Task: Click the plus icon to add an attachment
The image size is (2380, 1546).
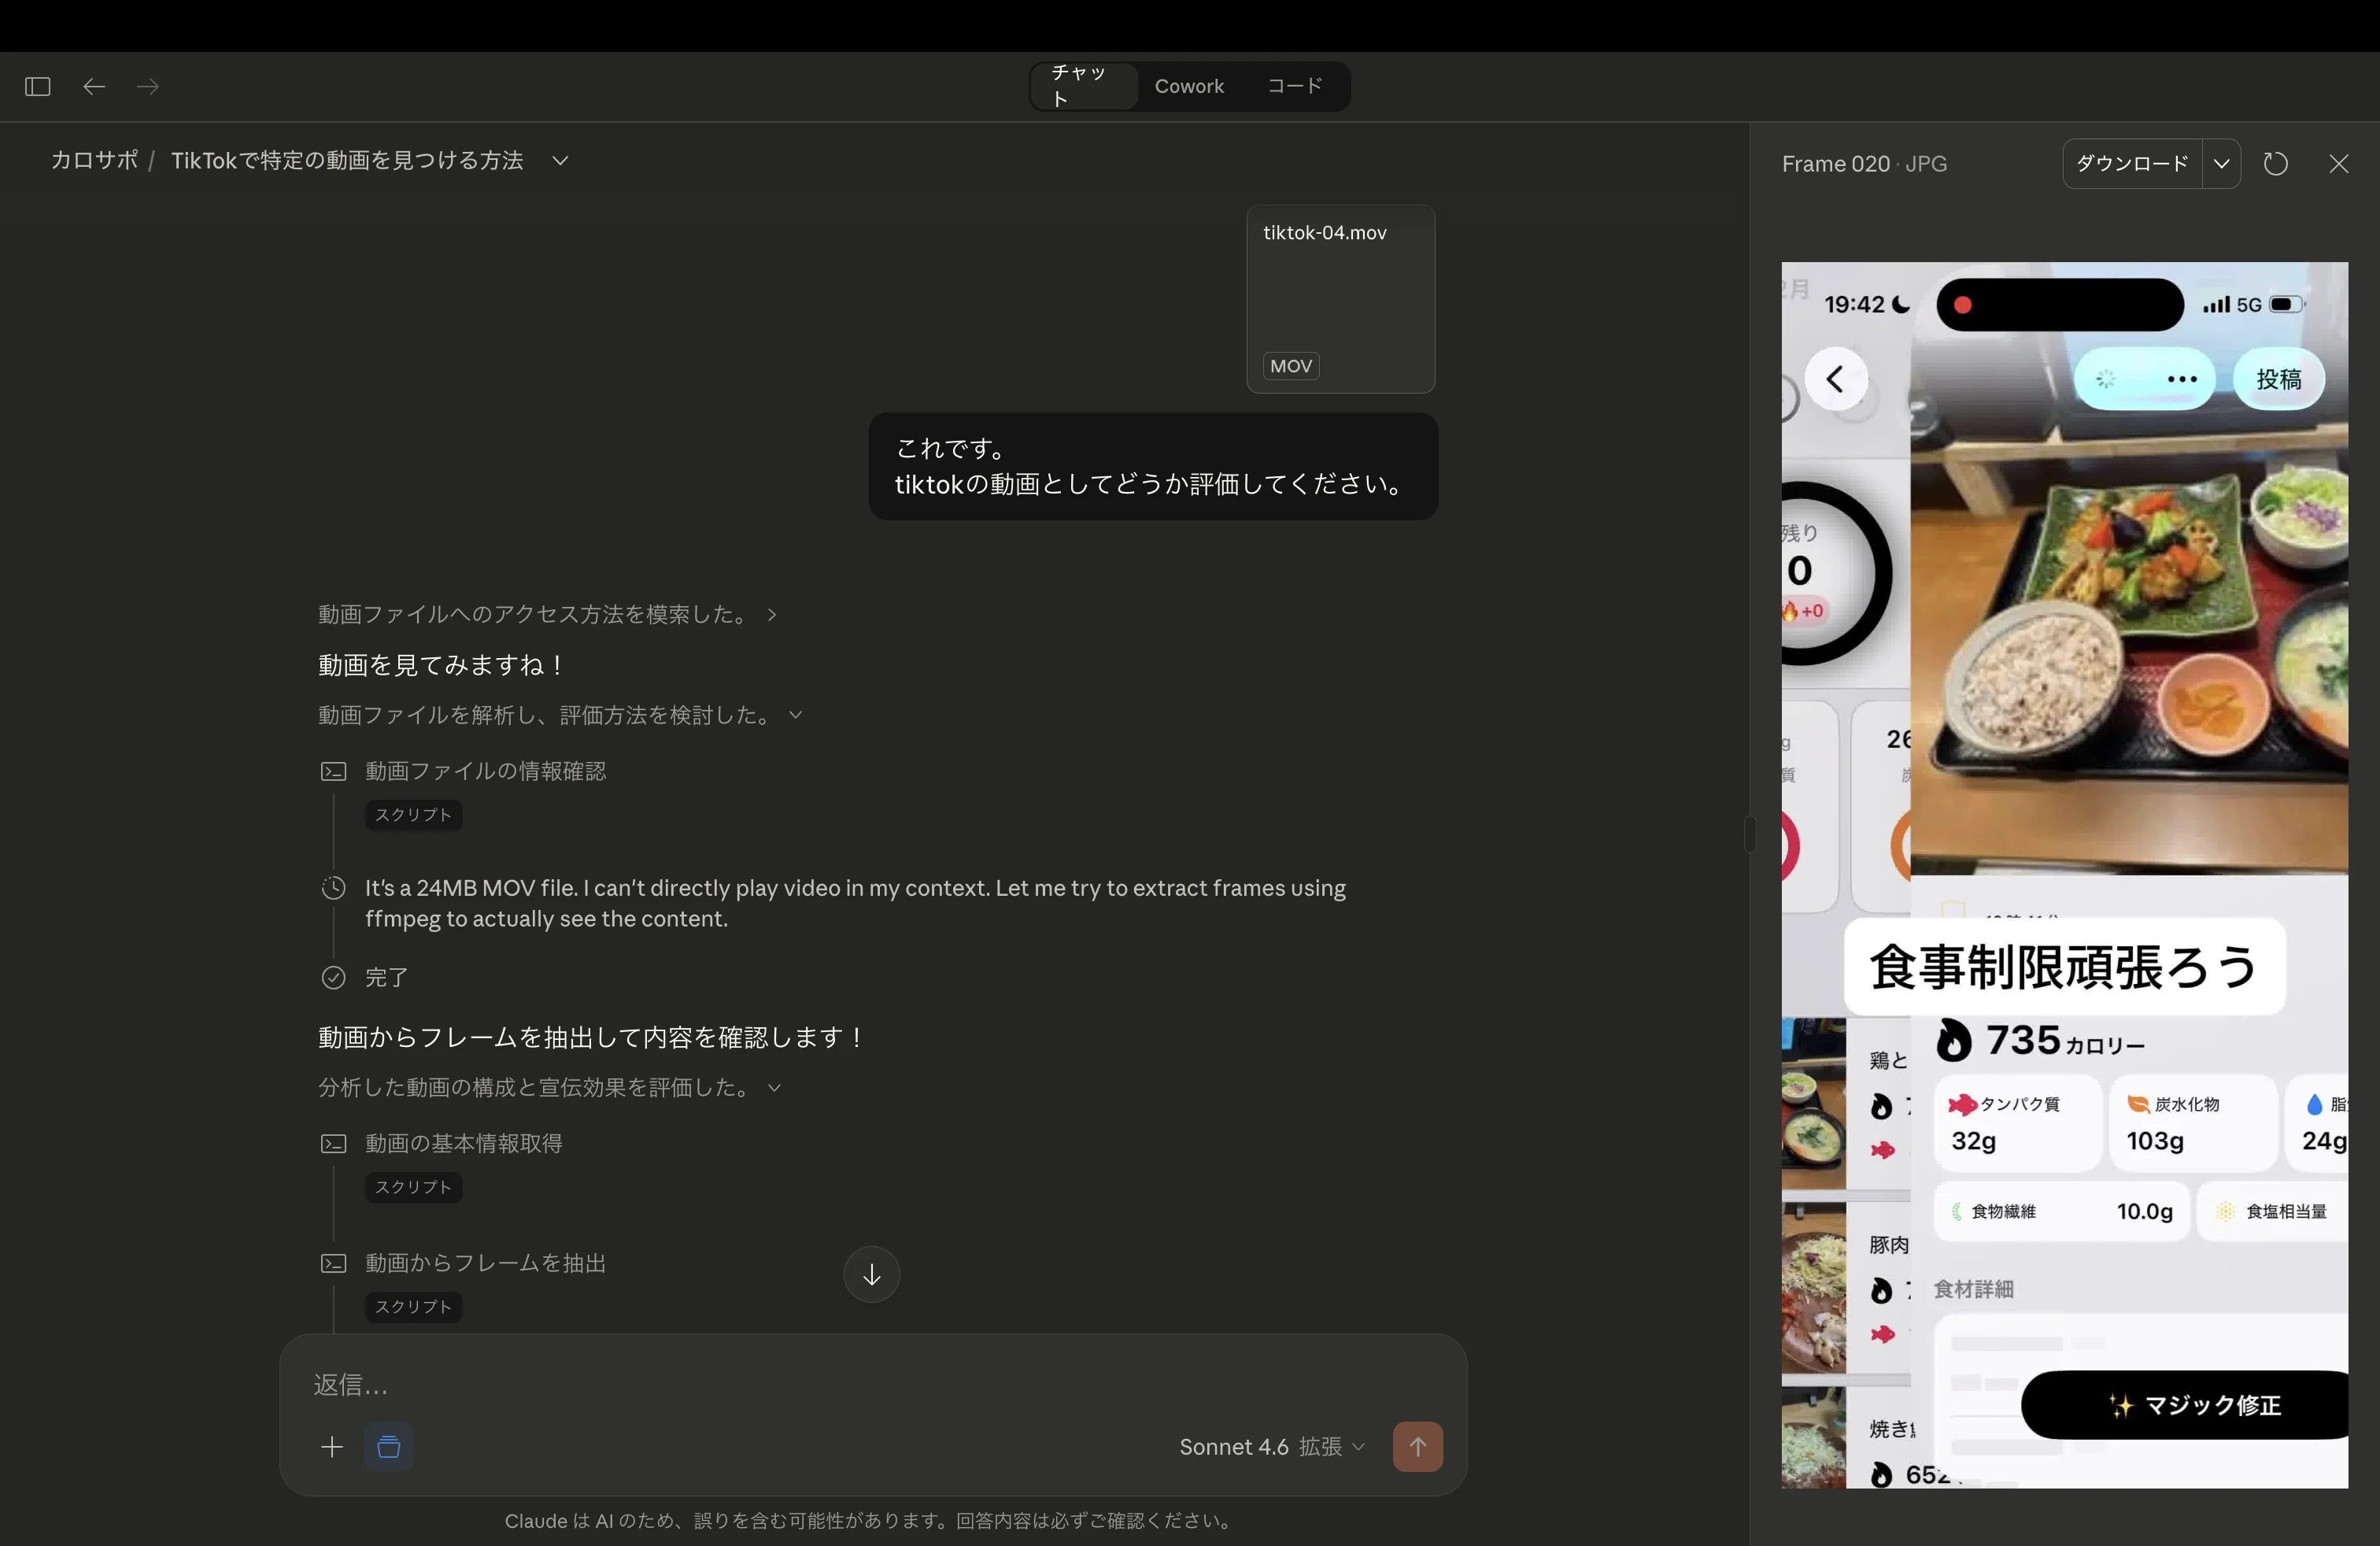Action: 332,1446
